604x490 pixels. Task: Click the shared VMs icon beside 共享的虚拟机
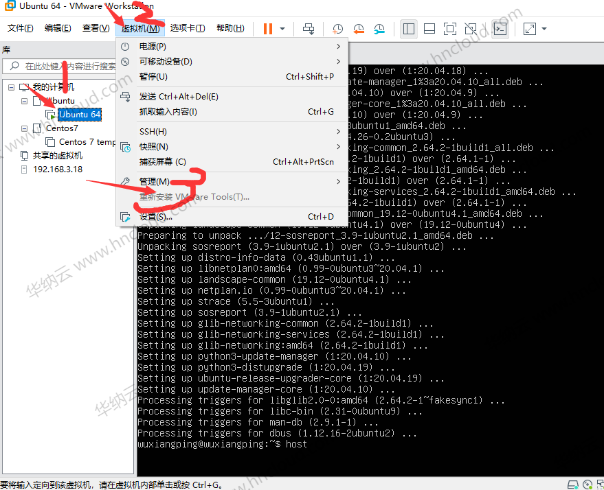tap(24, 155)
